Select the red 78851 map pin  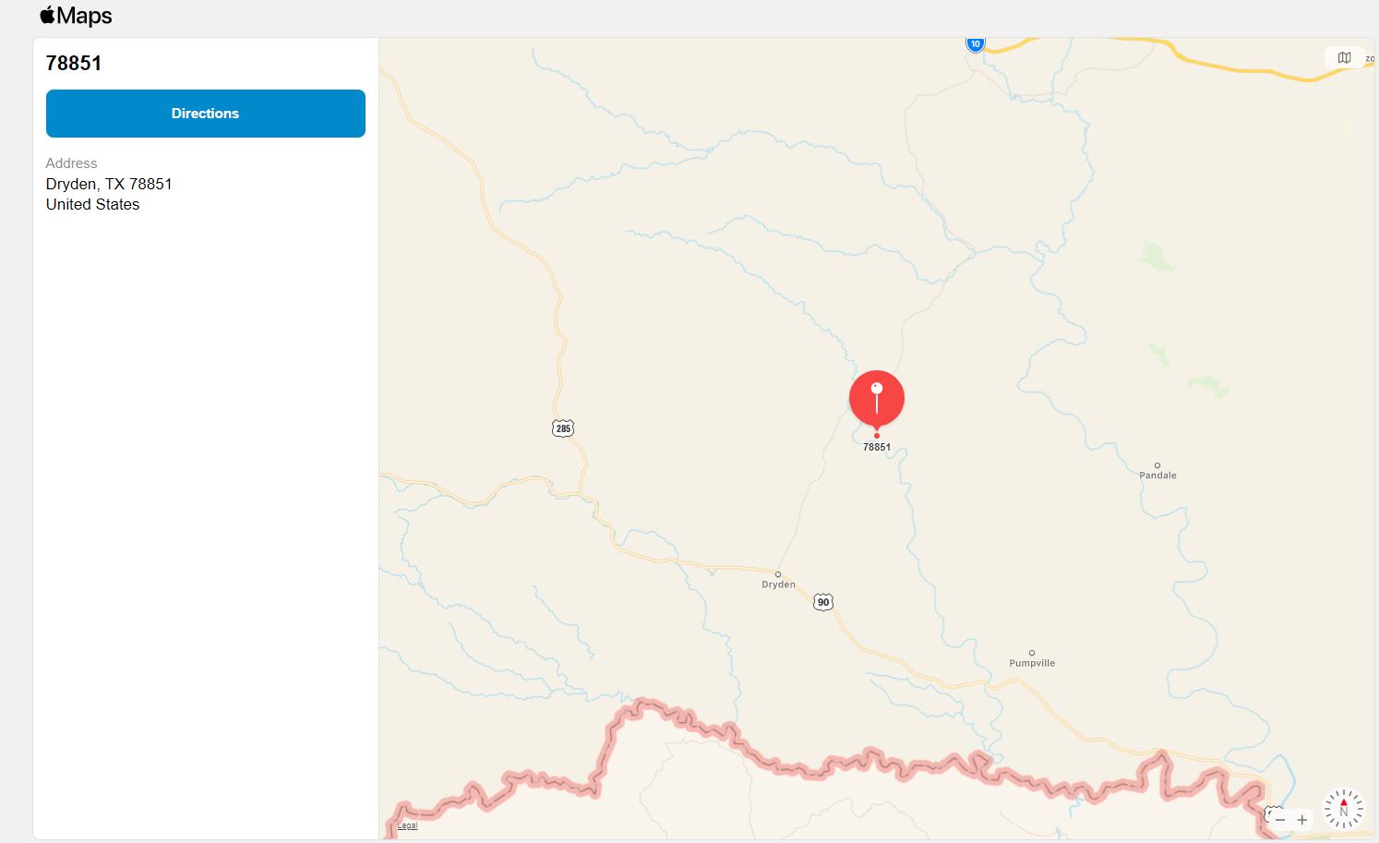[x=877, y=399]
